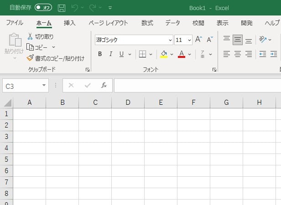Open the 挿入 (Insert) tab

coord(70,23)
